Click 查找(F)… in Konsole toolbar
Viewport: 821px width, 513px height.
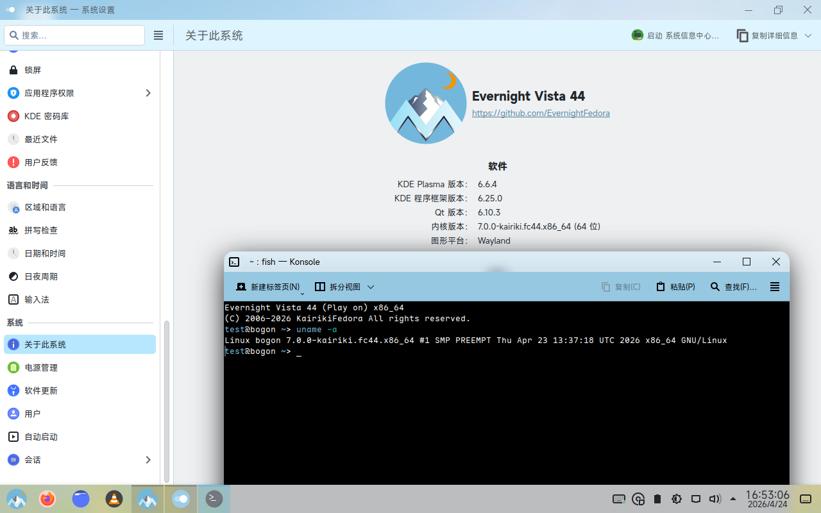click(x=734, y=287)
